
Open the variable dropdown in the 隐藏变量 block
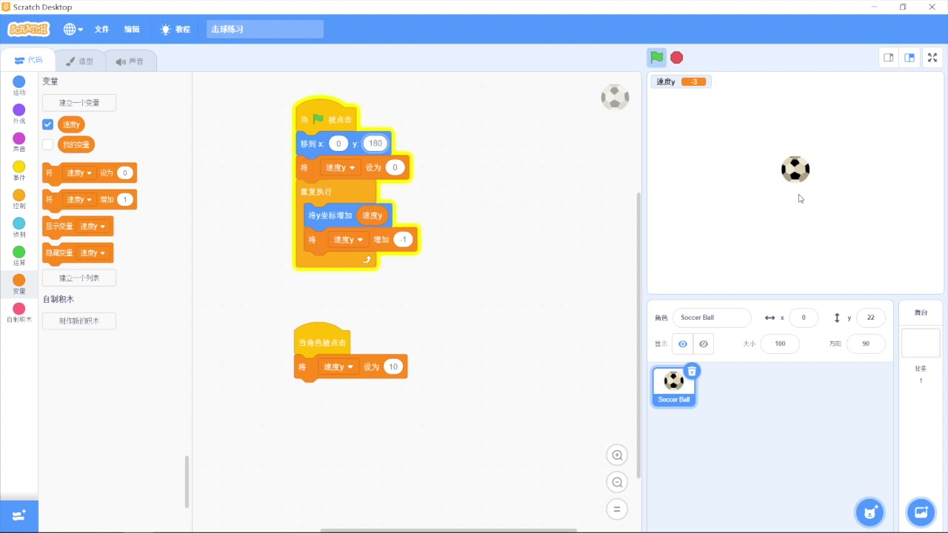pyautogui.click(x=93, y=252)
